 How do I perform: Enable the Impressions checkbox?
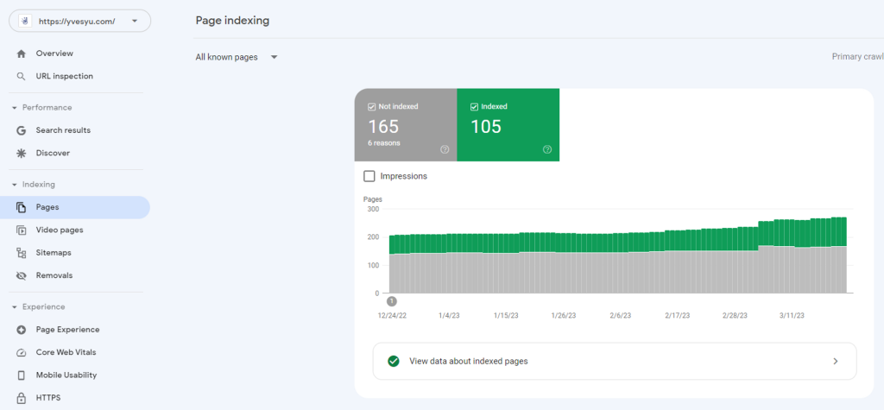tap(369, 176)
